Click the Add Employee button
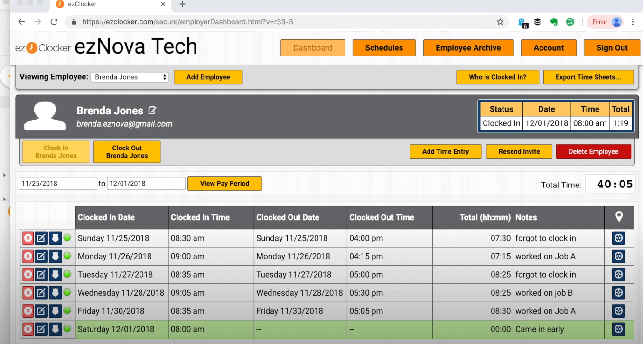 [208, 77]
